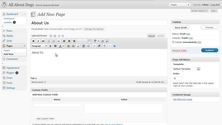Viewport: 222px width, 125px height.
Task: Apply italic formatting
Action: 38,41
